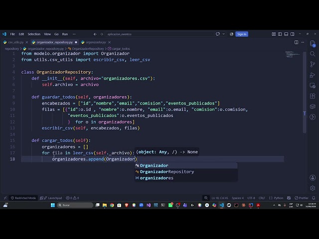Click the Copilot status icon in status bar
319x239 pixels.
(289, 198)
